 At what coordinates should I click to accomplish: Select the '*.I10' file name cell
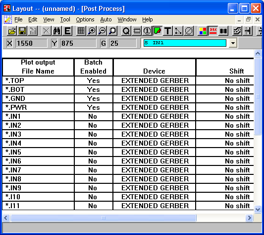38,197
